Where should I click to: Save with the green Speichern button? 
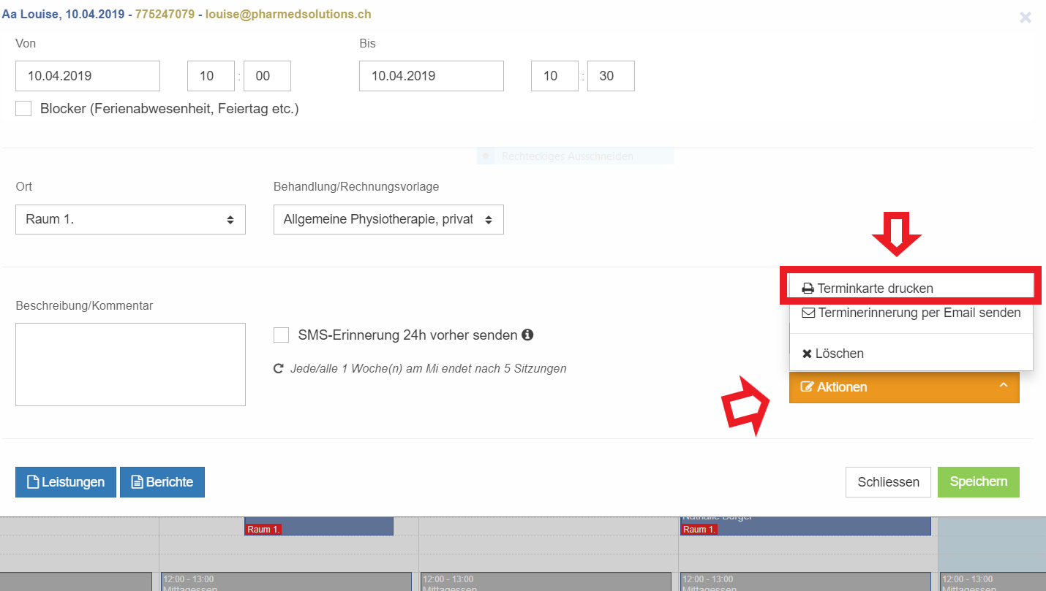click(x=979, y=482)
